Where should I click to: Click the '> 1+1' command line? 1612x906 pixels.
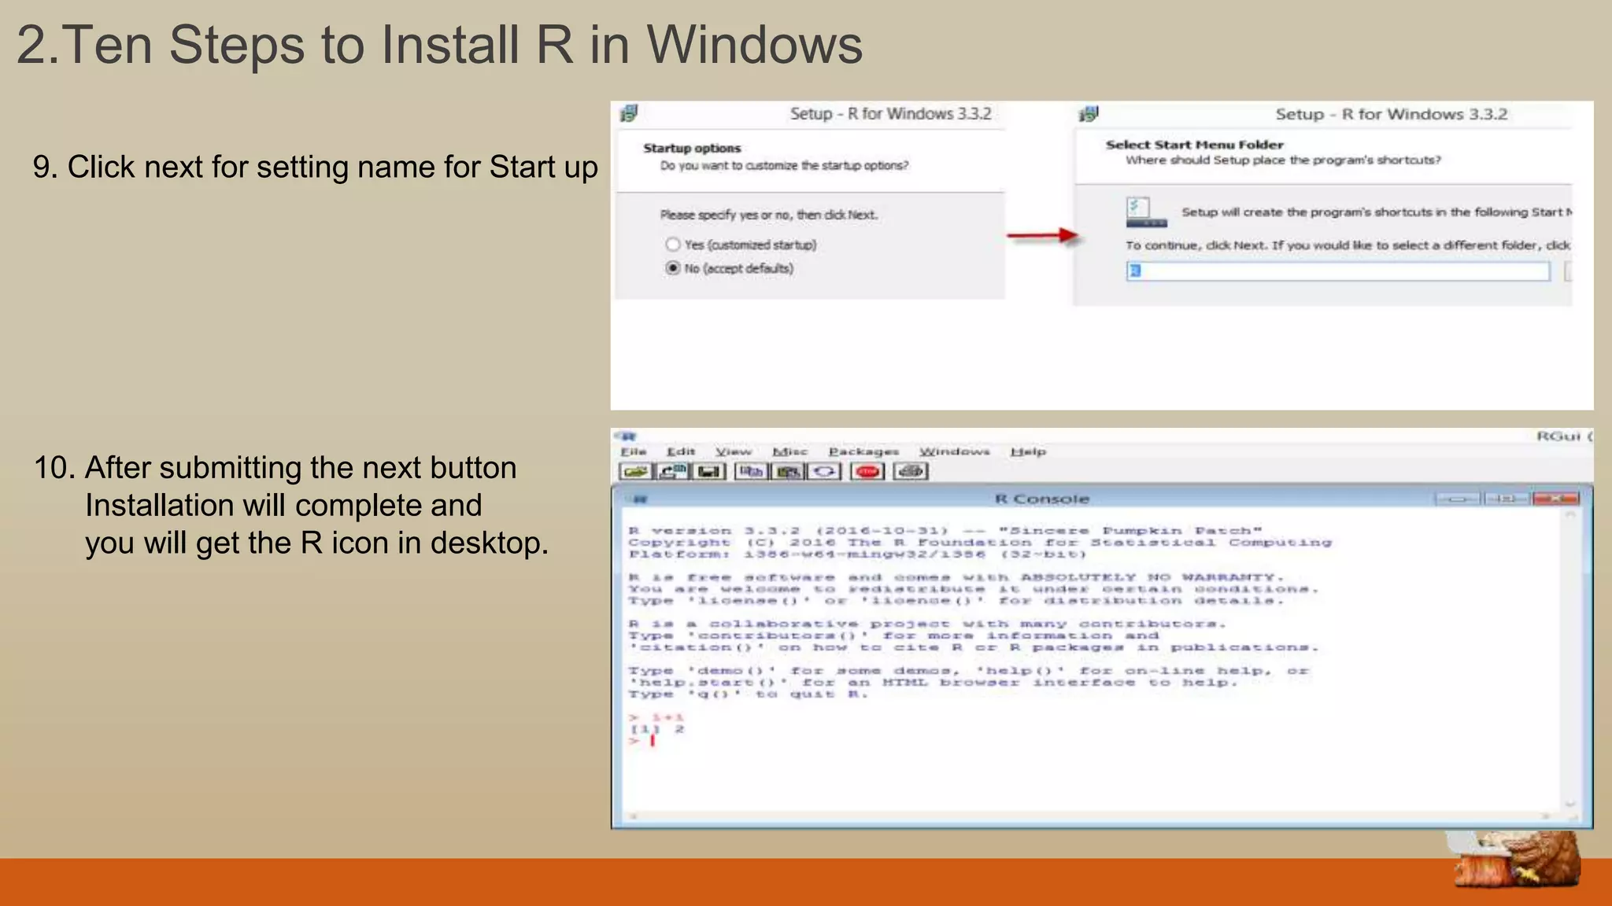[656, 717]
